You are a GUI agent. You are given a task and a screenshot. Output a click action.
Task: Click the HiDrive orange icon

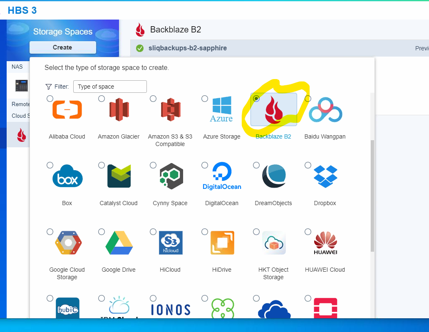[x=222, y=243]
